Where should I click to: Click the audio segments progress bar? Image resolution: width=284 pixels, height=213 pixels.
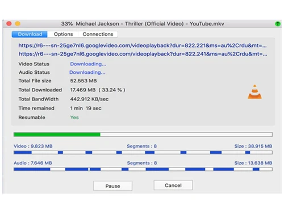pos(143,169)
